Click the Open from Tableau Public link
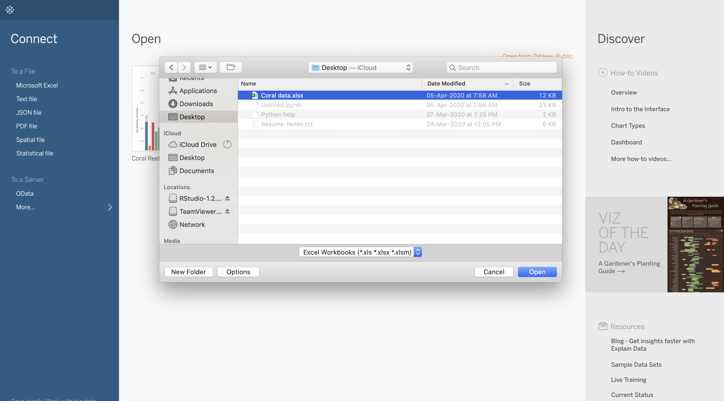This screenshot has height=401, width=724. (x=537, y=56)
